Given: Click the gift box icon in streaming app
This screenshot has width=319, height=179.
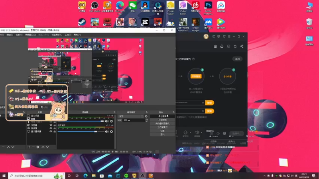Looking at the screenshot, I should (215, 46).
